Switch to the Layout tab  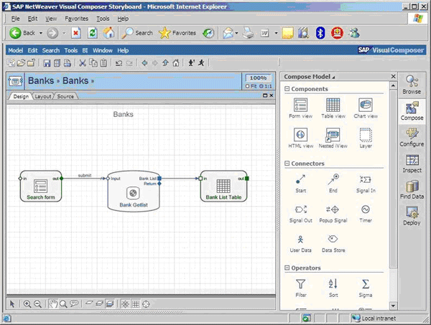[43, 96]
